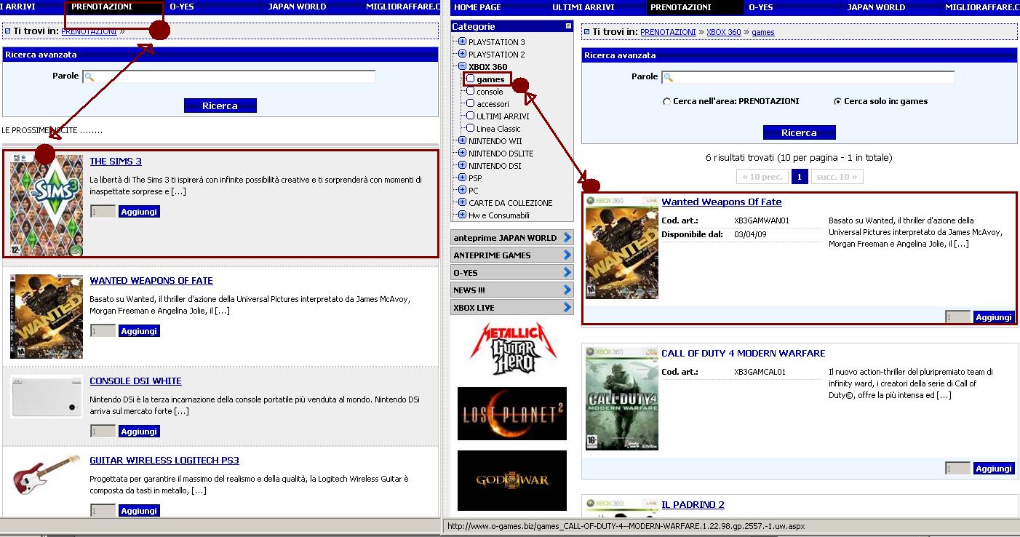Click the magnifier icon in the right Parole field

point(669,77)
